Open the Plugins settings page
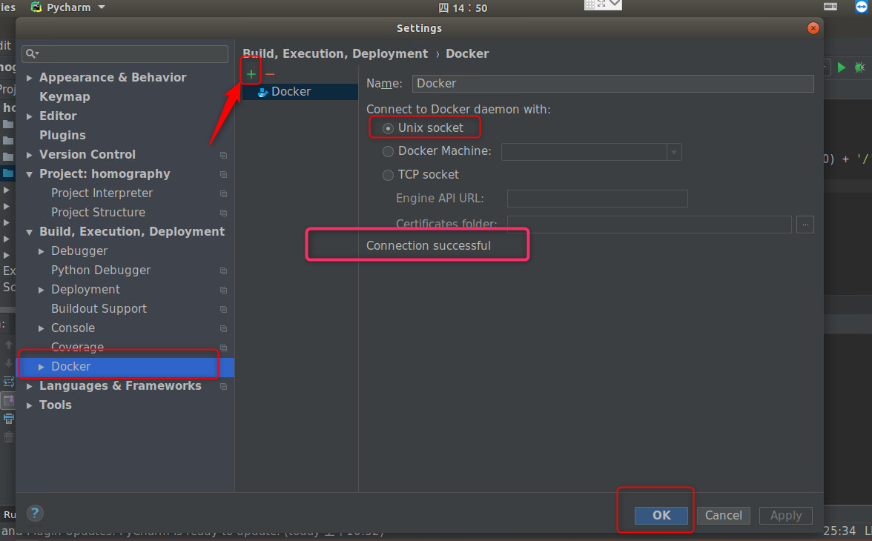The width and height of the screenshot is (872, 541). (x=62, y=135)
